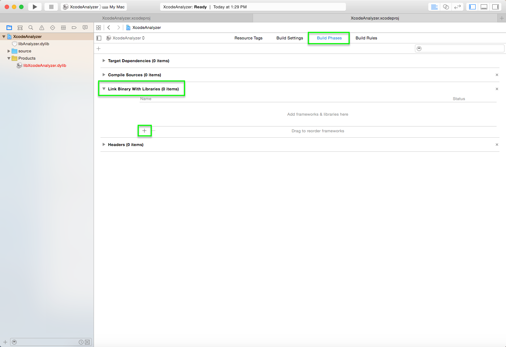Add a library with the plus button
Screen dimensions: 506x347
click(144, 131)
